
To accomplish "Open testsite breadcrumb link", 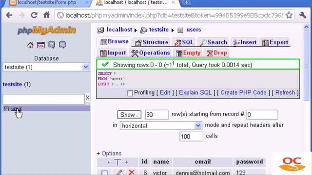I will pos(159,30).
